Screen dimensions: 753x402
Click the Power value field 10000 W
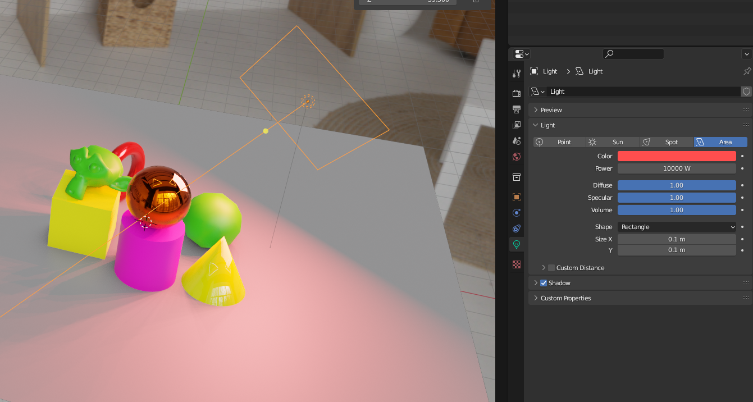coord(677,168)
